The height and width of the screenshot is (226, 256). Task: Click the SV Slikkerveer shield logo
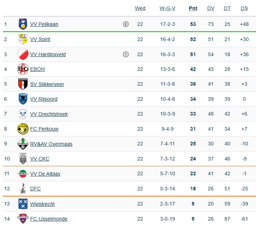23,84
